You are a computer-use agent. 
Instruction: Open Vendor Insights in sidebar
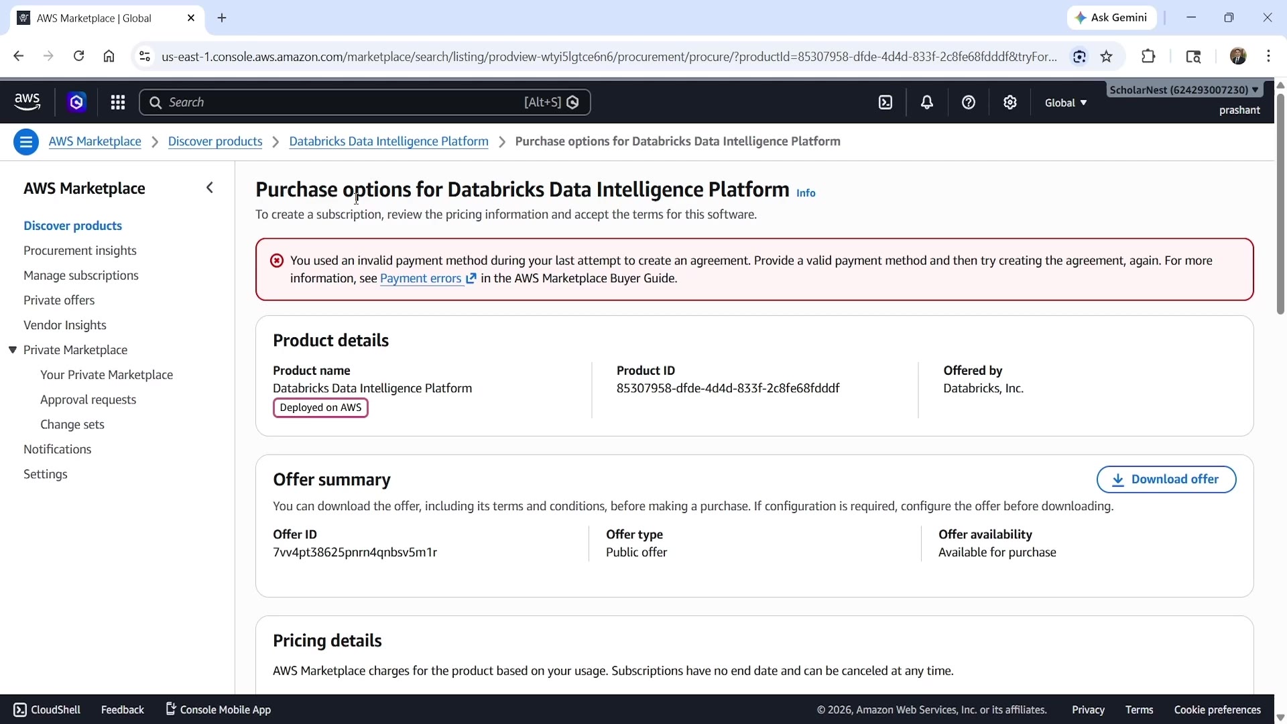(65, 325)
